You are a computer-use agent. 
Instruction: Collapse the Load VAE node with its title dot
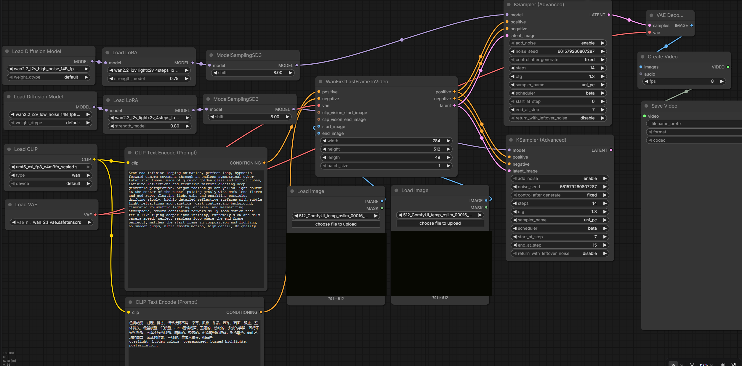click(10, 204)
